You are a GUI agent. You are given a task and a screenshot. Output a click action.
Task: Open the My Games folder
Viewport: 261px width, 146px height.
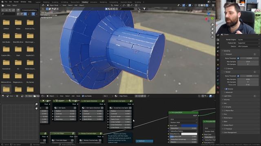[x=30, y=77]
